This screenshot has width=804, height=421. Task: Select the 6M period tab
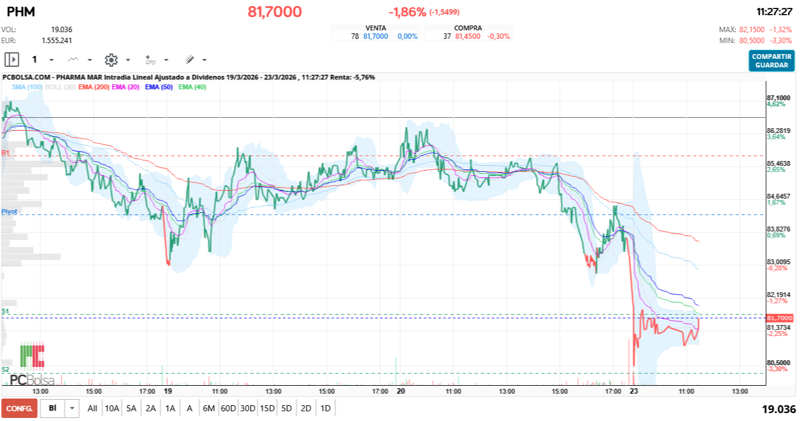click(210, 409)
